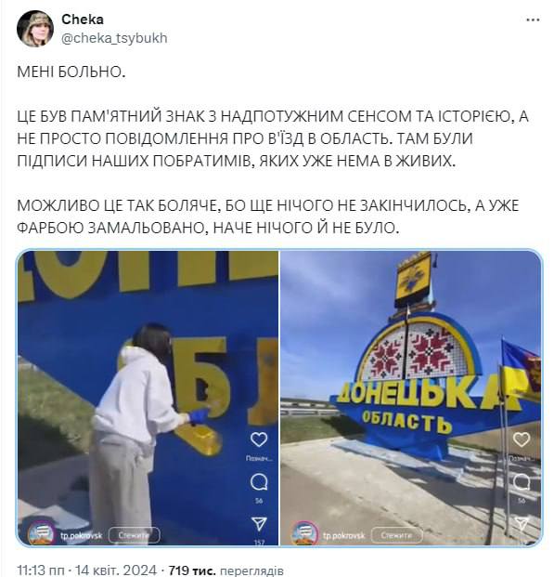Open Cheka's profile avatar

(x=35, y=29)
